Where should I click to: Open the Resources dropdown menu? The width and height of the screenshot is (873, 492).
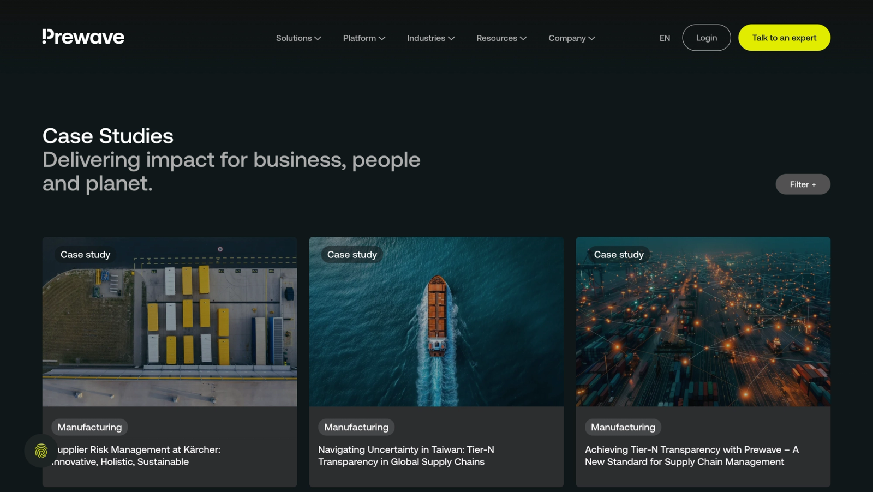coord(501,38)
